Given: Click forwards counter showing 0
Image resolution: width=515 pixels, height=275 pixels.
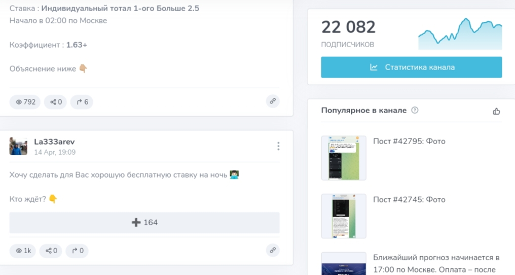Looking at the screenshot, I should (x=77, y=251).
